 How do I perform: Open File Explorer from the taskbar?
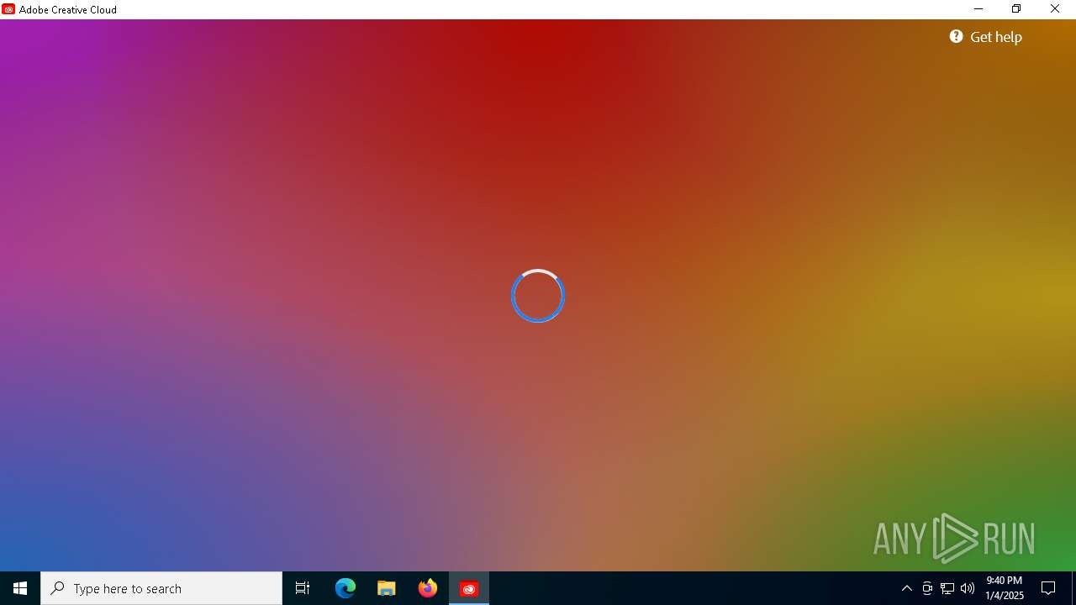387,588
